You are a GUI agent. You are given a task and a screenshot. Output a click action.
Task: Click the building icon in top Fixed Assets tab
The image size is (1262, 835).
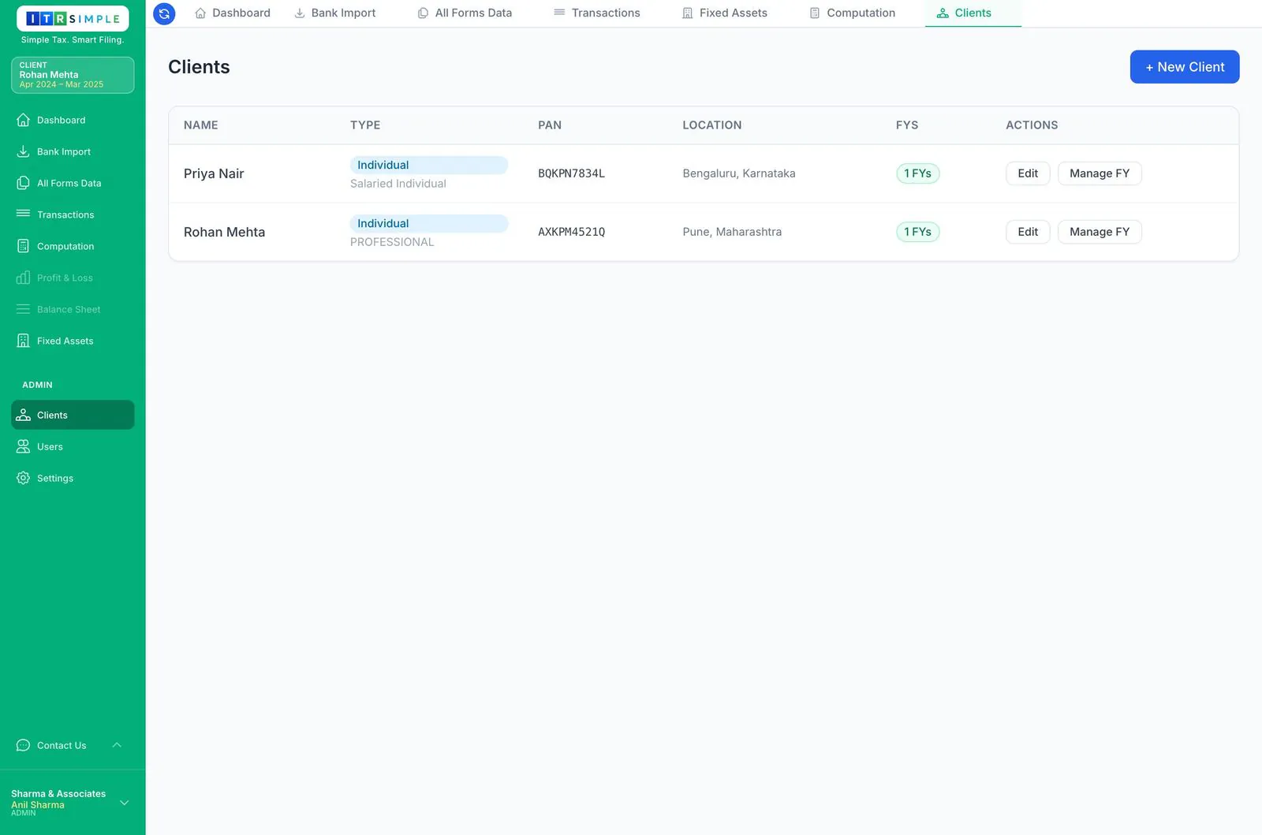[688, 13]
